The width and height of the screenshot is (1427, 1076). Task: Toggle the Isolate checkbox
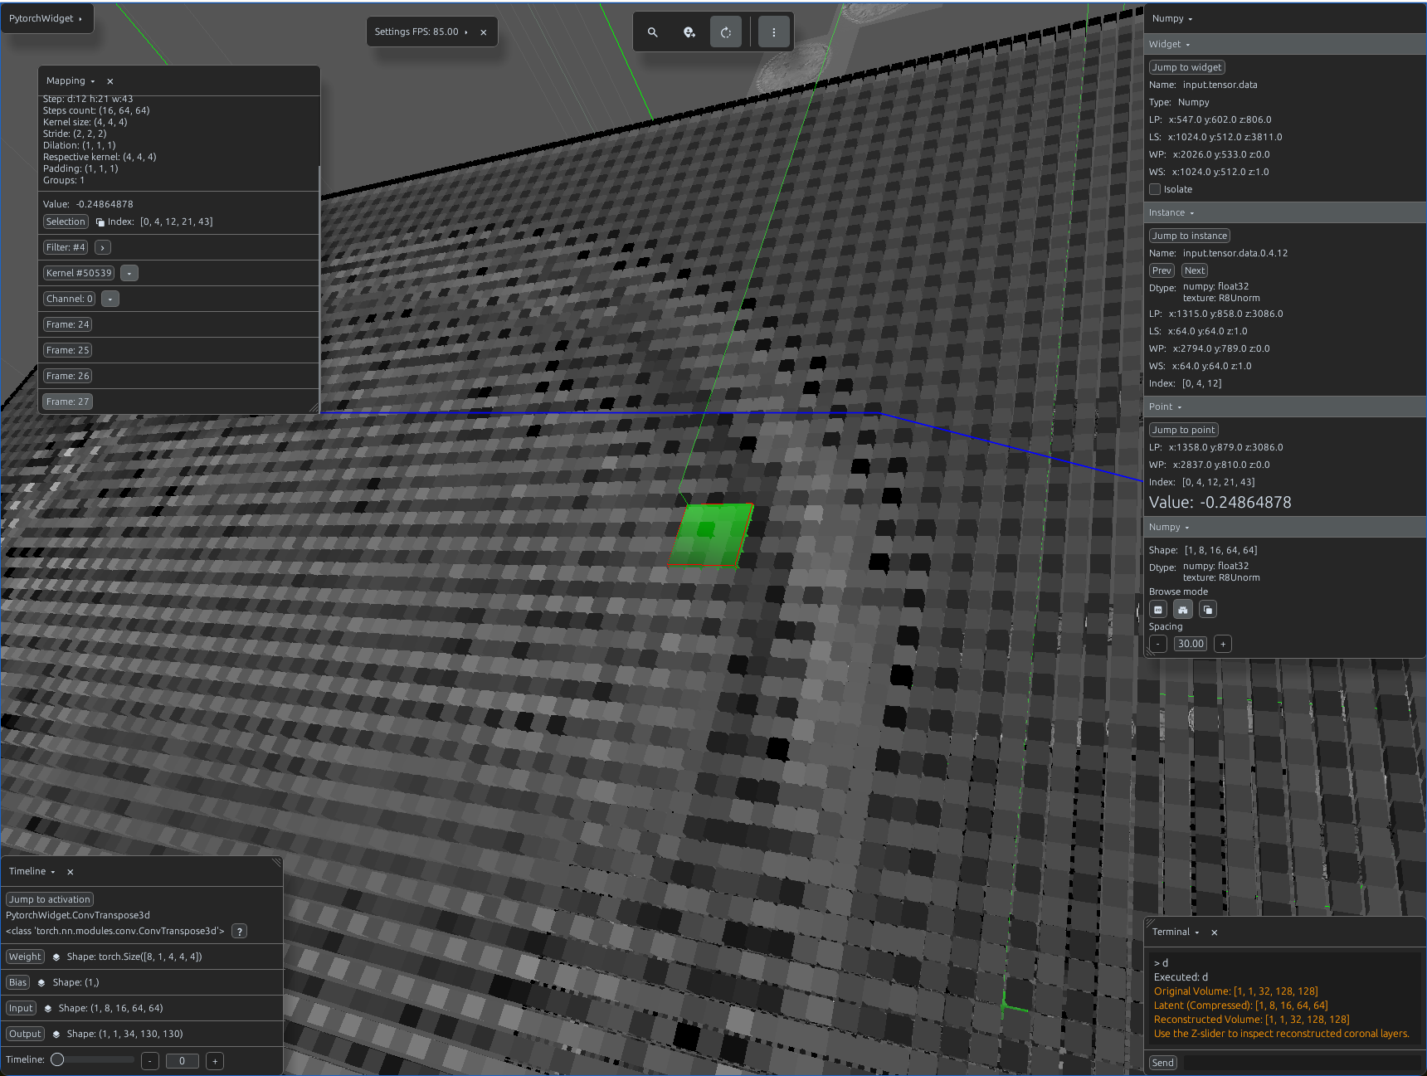(x=1155, y=189)
